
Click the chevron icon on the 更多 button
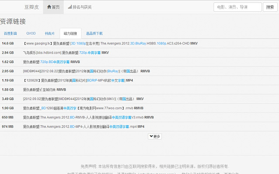point(151,136)
